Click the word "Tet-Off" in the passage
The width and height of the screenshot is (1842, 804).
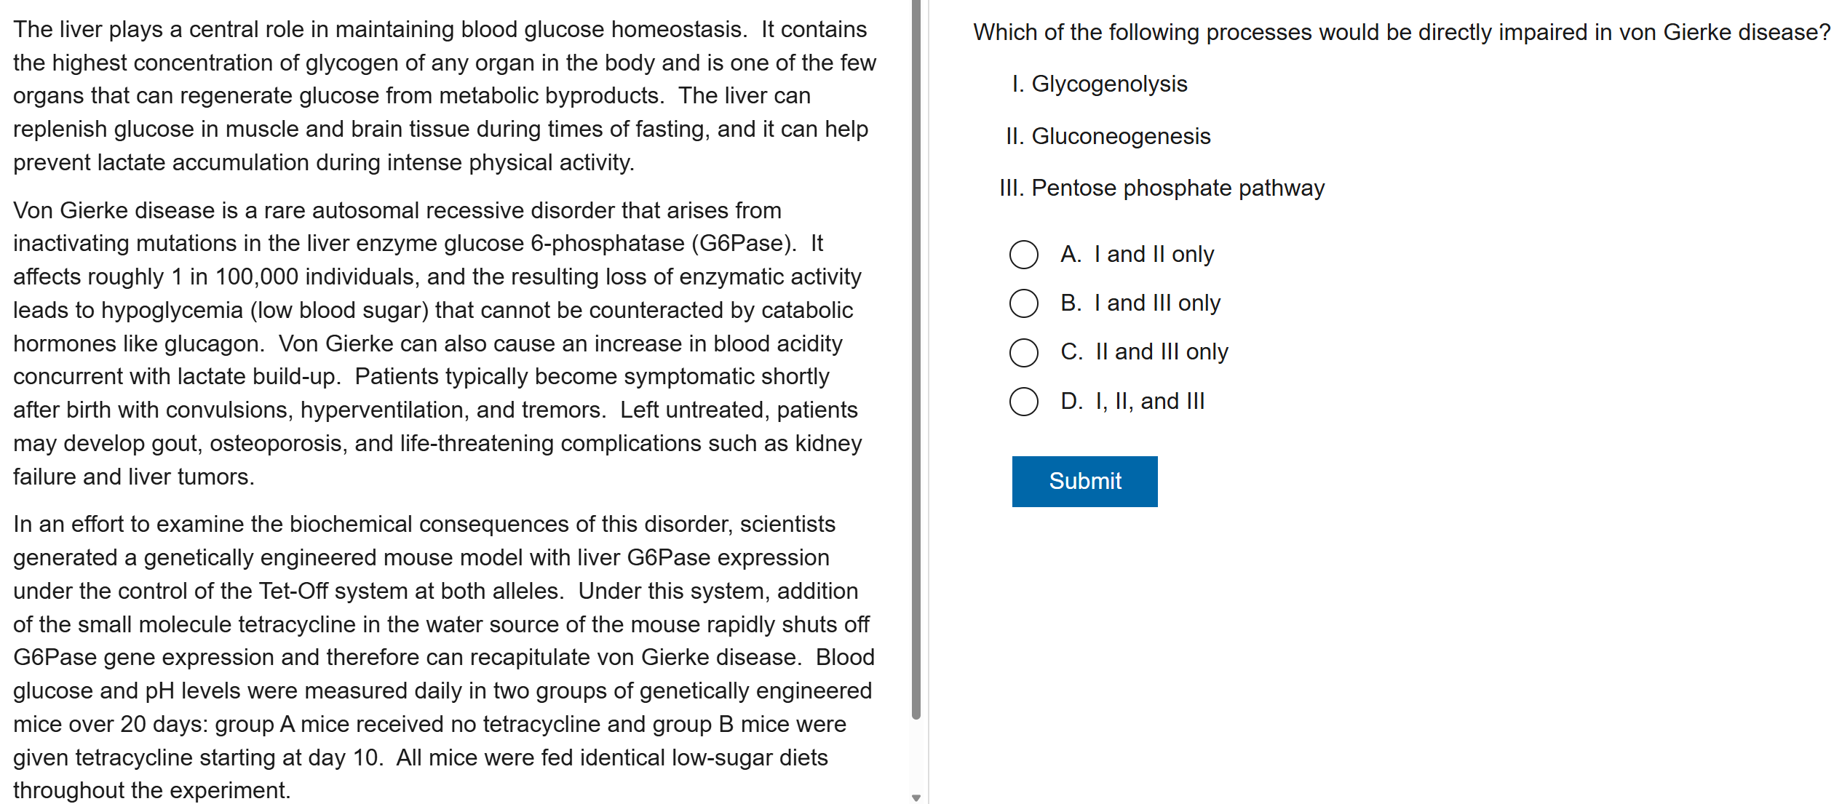[x=293, y=591]
